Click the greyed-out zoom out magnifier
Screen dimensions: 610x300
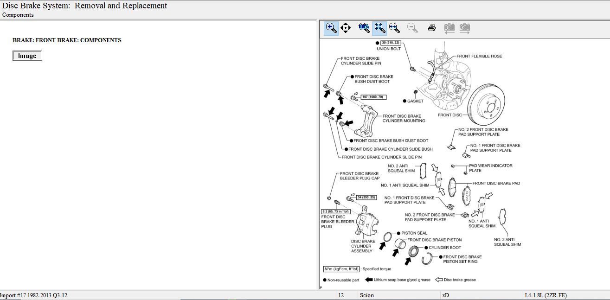pos(412,28)
